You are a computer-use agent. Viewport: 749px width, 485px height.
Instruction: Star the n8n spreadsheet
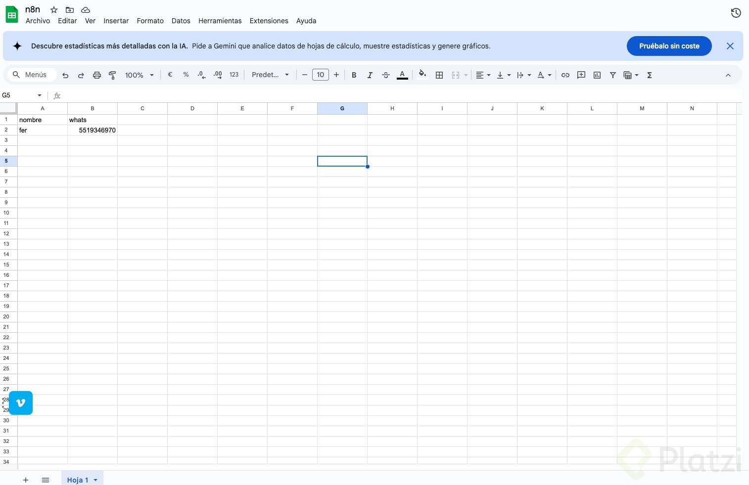(54, 10)
